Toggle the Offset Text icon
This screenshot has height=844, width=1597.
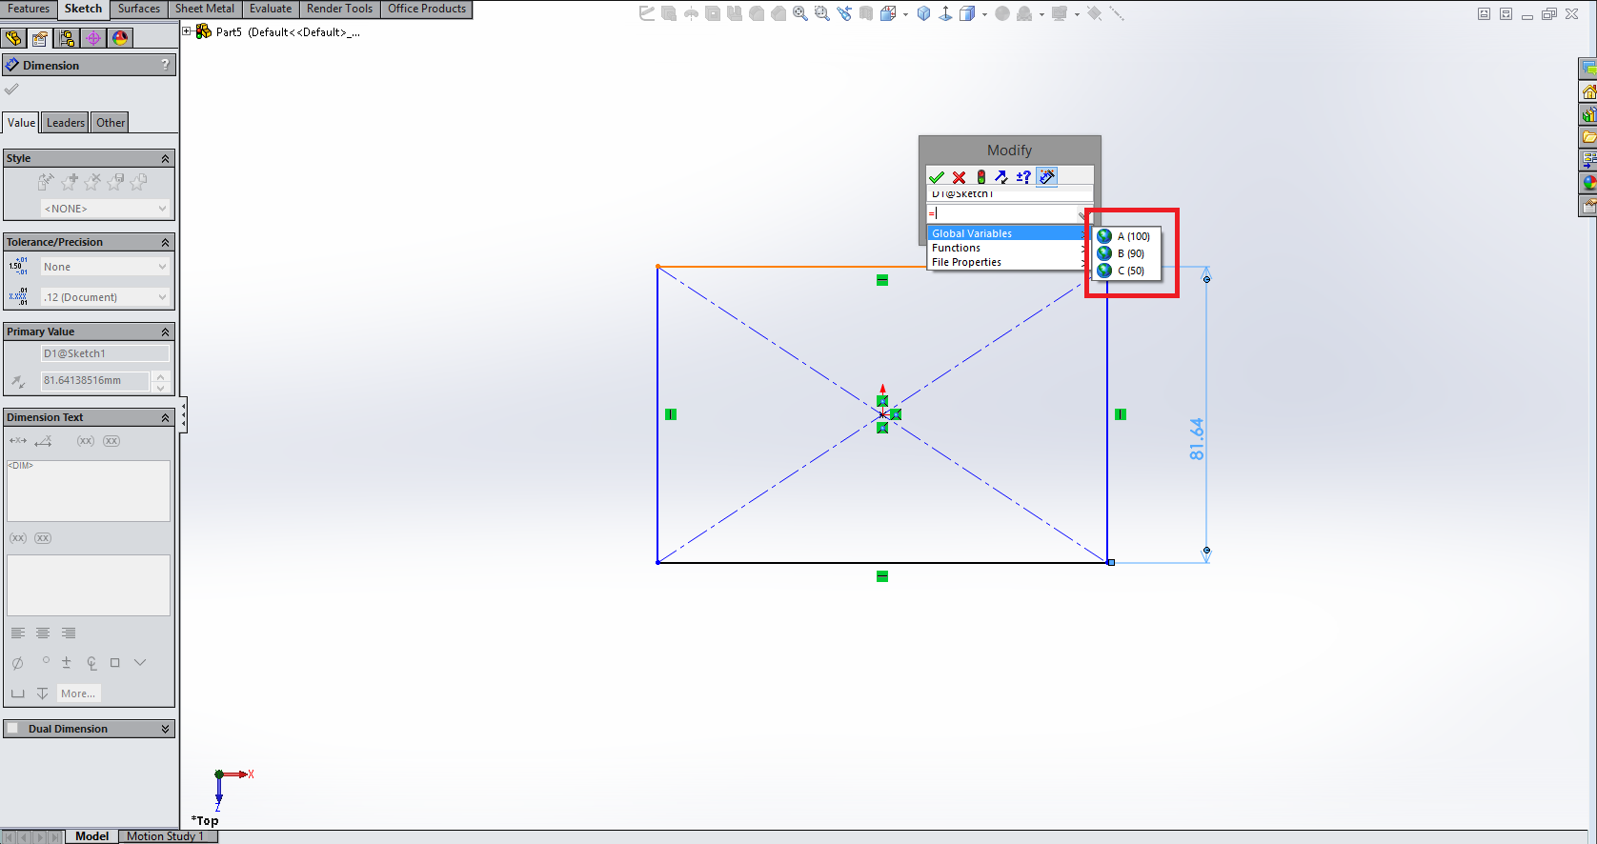click(x=44, y=441)
